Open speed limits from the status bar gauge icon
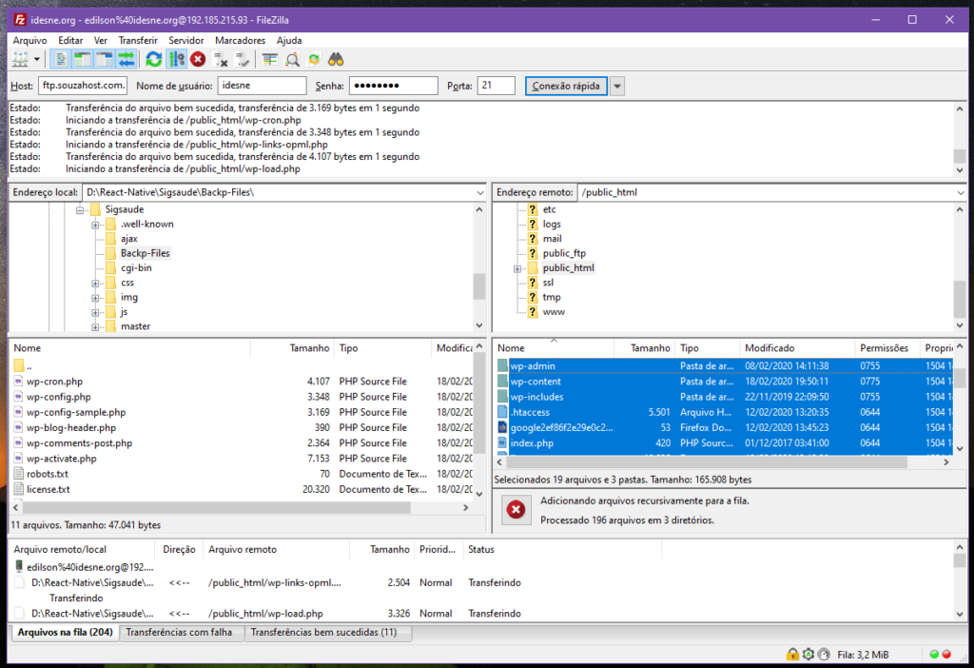 point(824,654)
